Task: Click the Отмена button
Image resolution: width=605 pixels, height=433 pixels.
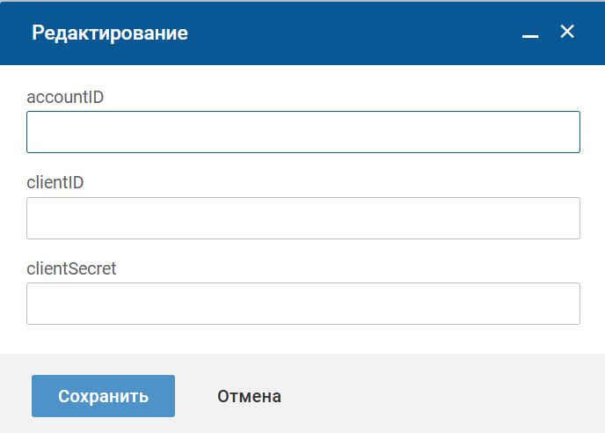Action: point(249,396)
